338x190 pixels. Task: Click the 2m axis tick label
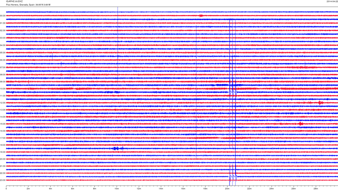(28, 189)
